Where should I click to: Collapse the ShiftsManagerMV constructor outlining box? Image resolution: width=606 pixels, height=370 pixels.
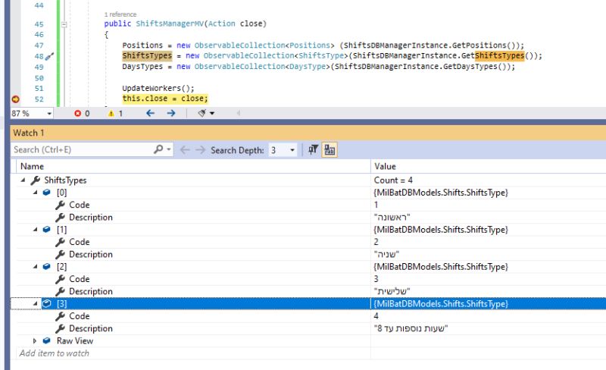point(64,24)
